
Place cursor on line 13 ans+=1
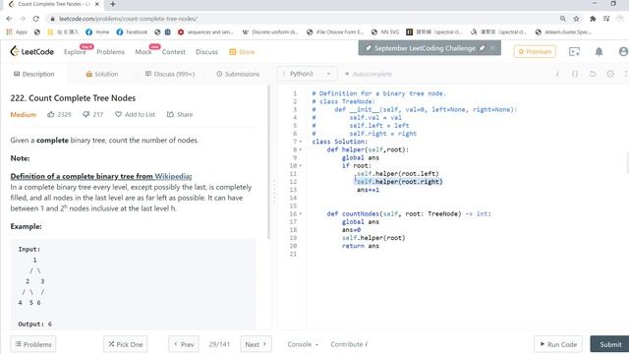coord(369,190)
